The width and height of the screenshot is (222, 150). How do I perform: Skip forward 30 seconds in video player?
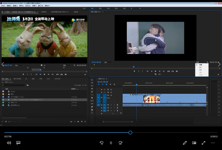pos(120,143)
